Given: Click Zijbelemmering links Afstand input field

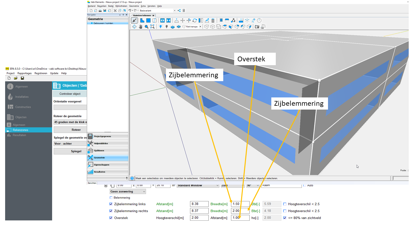Looking at the screenshot, I should pos(199,204).
